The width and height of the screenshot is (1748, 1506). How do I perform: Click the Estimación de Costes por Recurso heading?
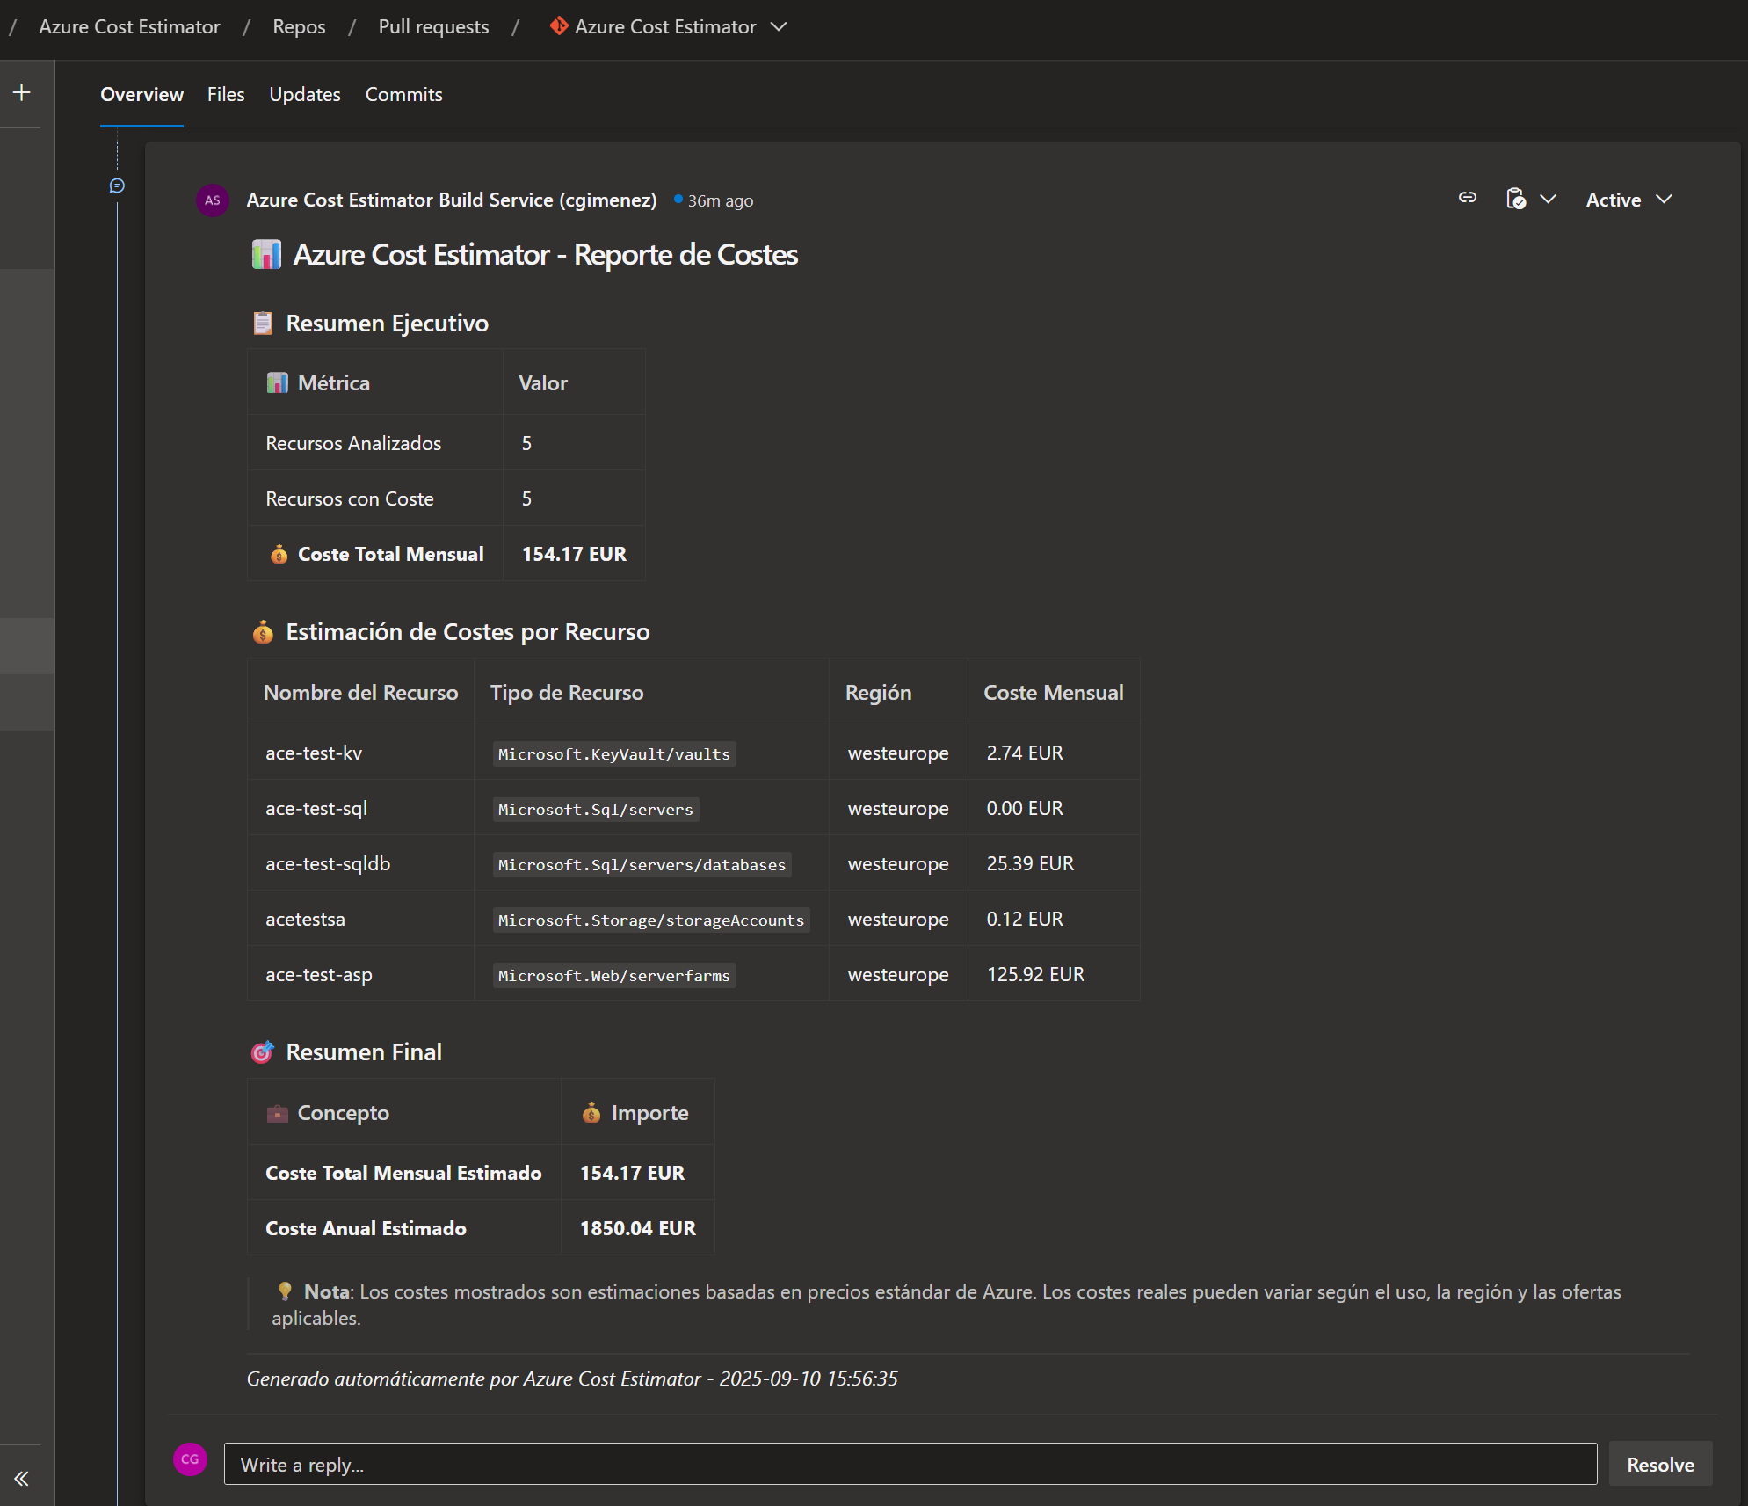pyautogui.click(x=468, y=632)
